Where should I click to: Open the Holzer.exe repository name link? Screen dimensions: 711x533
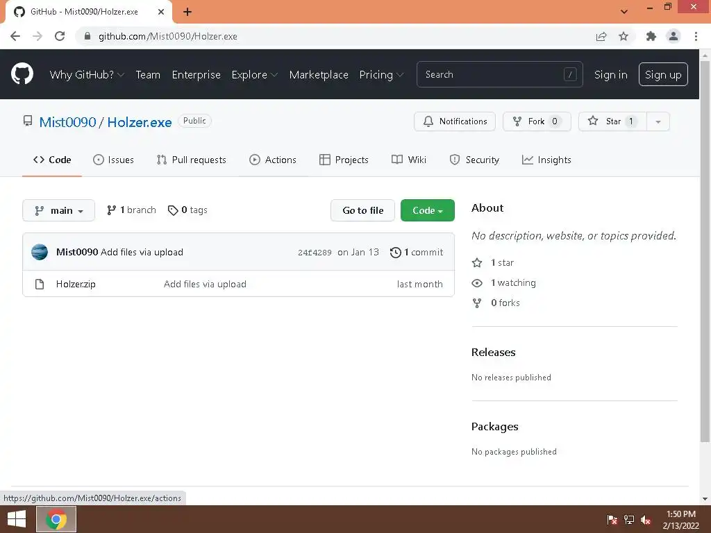point(139,122)
